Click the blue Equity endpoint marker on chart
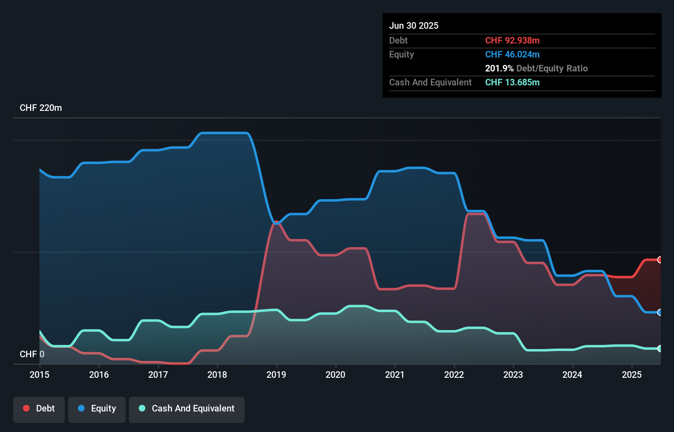 [x=660, y=313]
